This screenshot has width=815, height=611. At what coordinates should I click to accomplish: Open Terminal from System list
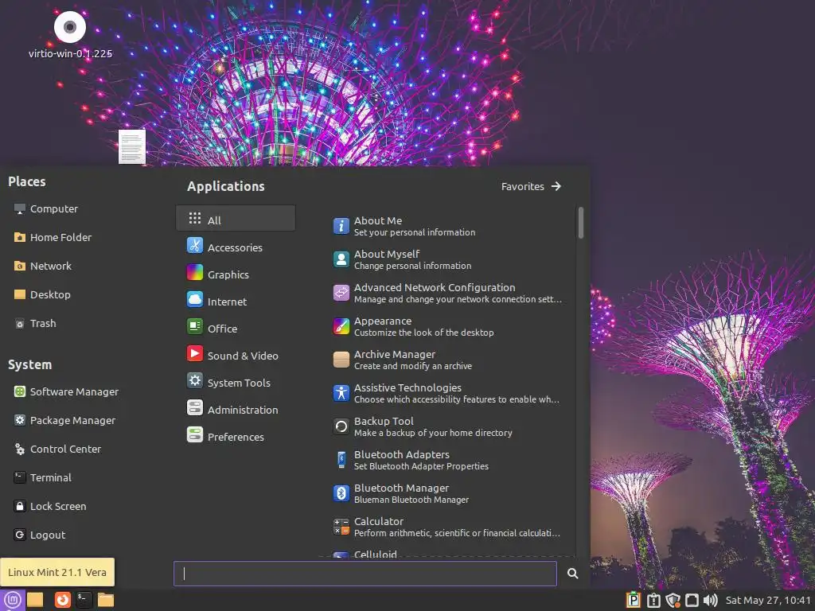pos(43,477)
